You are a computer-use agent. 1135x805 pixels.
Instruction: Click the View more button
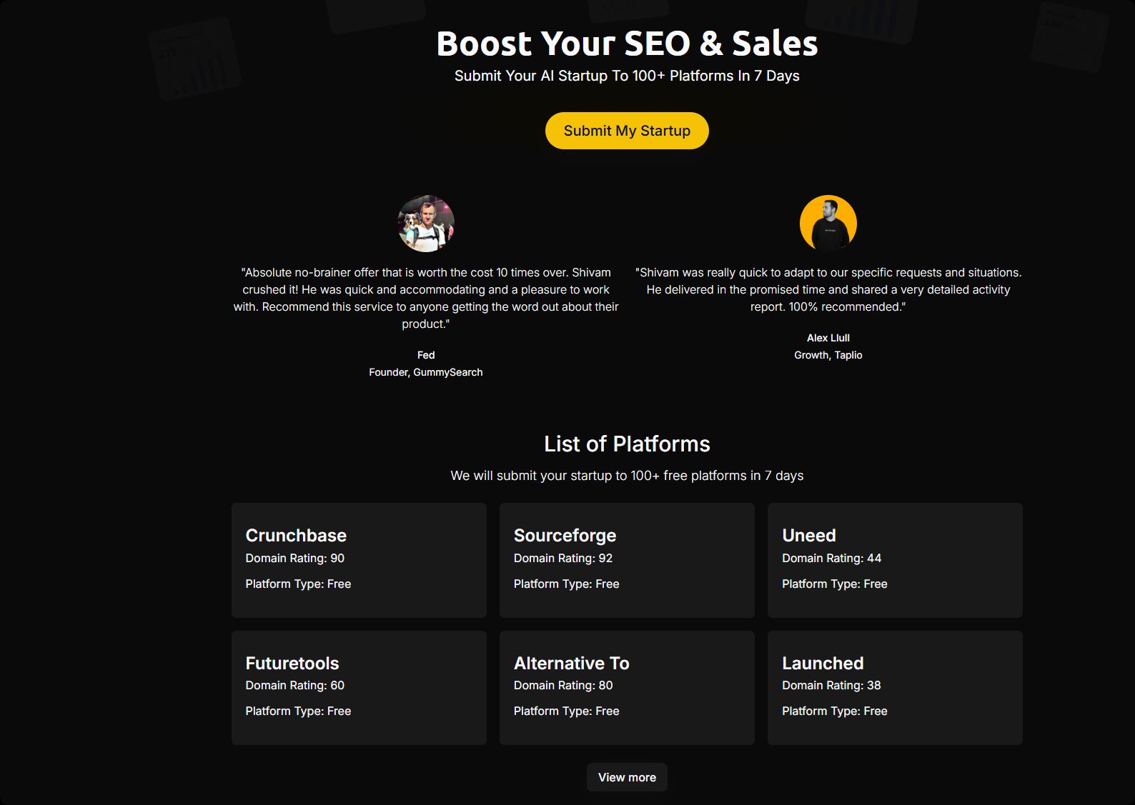pyautogui.click(x=627, y=777)
